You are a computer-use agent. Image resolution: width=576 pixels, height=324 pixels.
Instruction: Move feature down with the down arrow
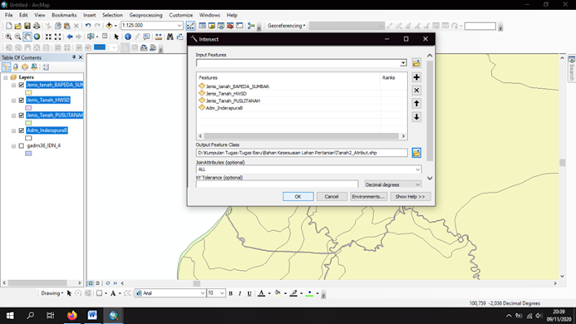click(x=416, y=117)
